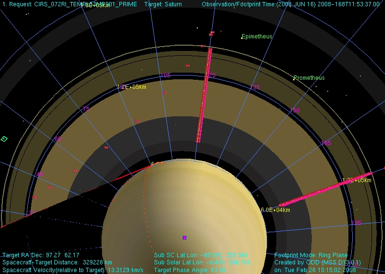Select the near-vertical pink footprint line

[204, 94]
